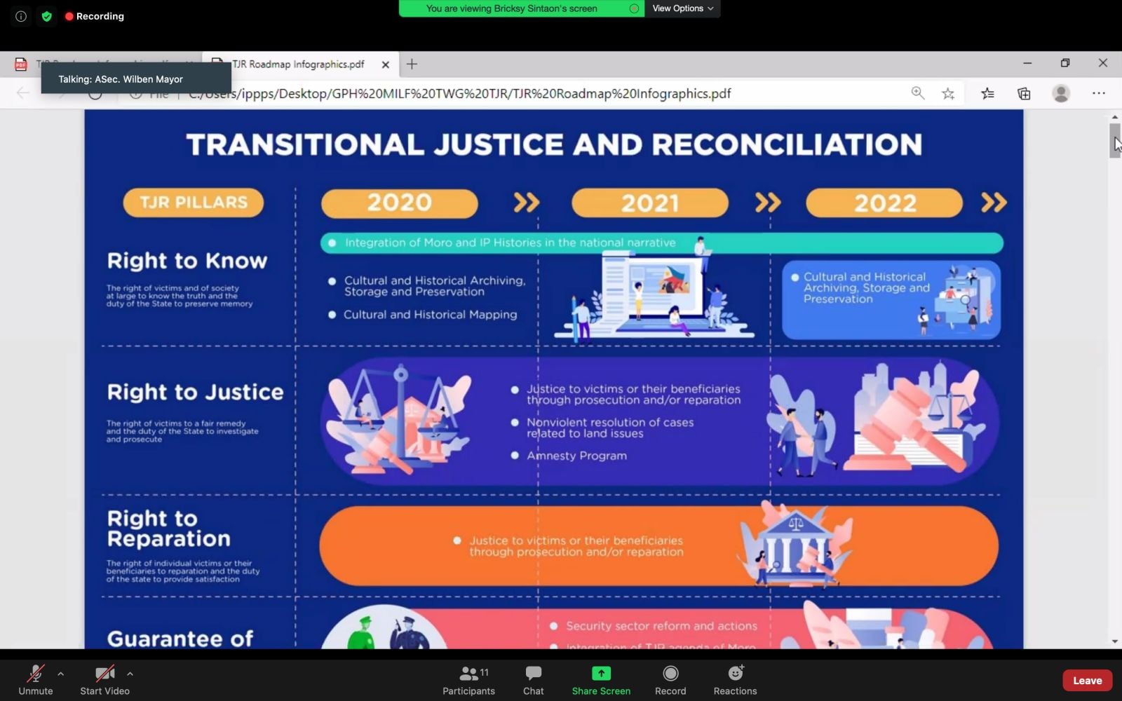Click the vertical scrollbar thumb
Screen dimensions: 1122x701
click(1115, 140)
